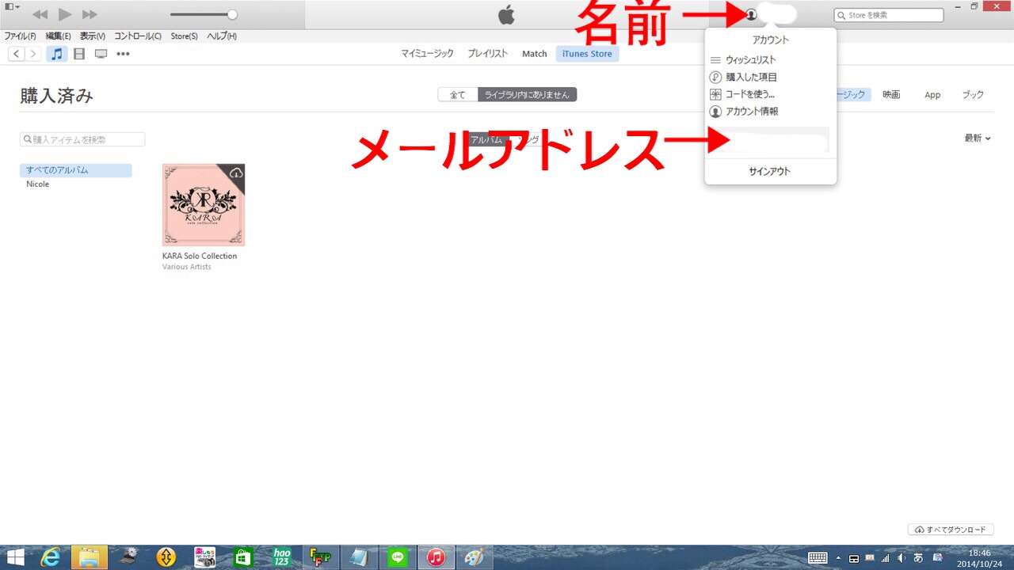Adjust the volume slider
The height and width of the screenshot is (570, 1014).
coord(204,14)
